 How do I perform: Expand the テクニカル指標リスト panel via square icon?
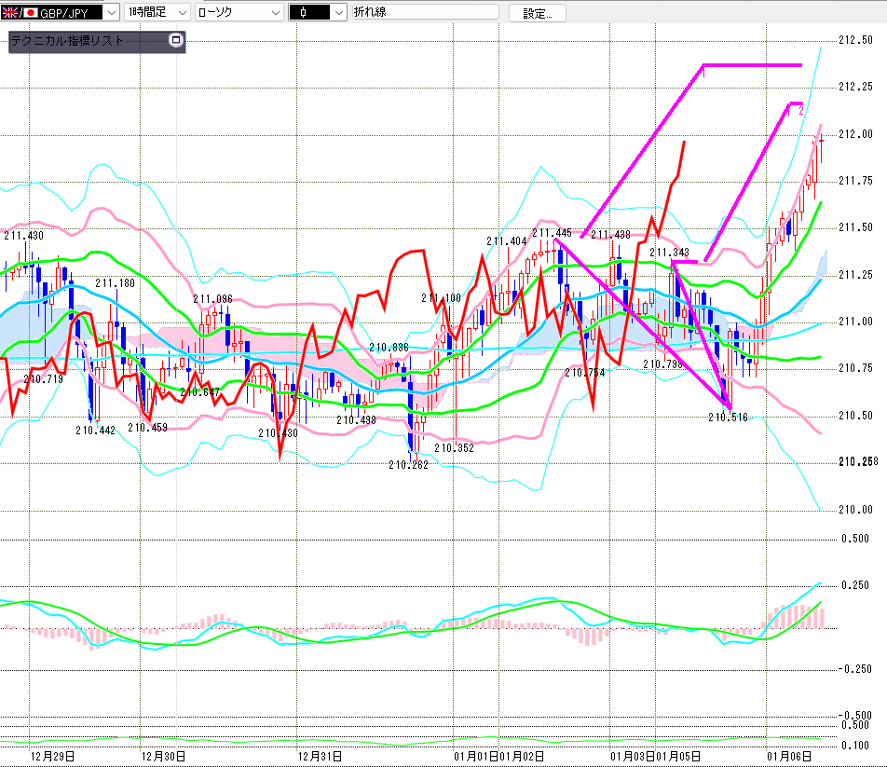pyautogui.click(x=175, y=41)
